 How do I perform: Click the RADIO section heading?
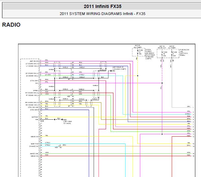11,25
